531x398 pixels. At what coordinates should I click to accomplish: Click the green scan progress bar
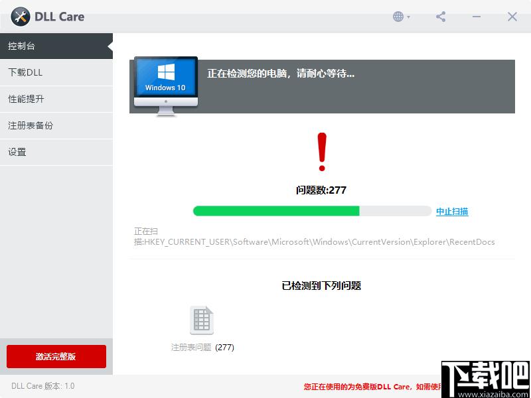pos(312,211)
